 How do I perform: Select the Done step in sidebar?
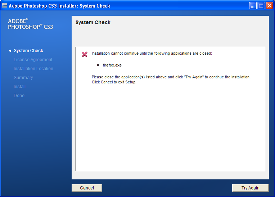pyautogui.click(x=19, y=96)
